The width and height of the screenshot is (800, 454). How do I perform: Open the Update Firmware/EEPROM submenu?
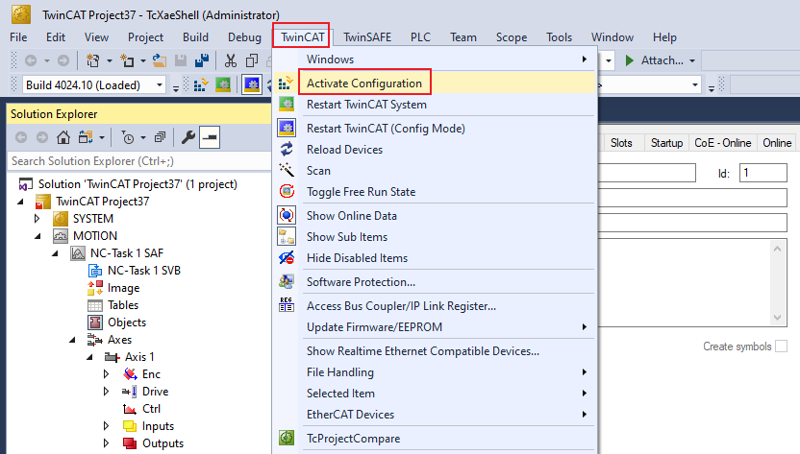pos(437,327)
